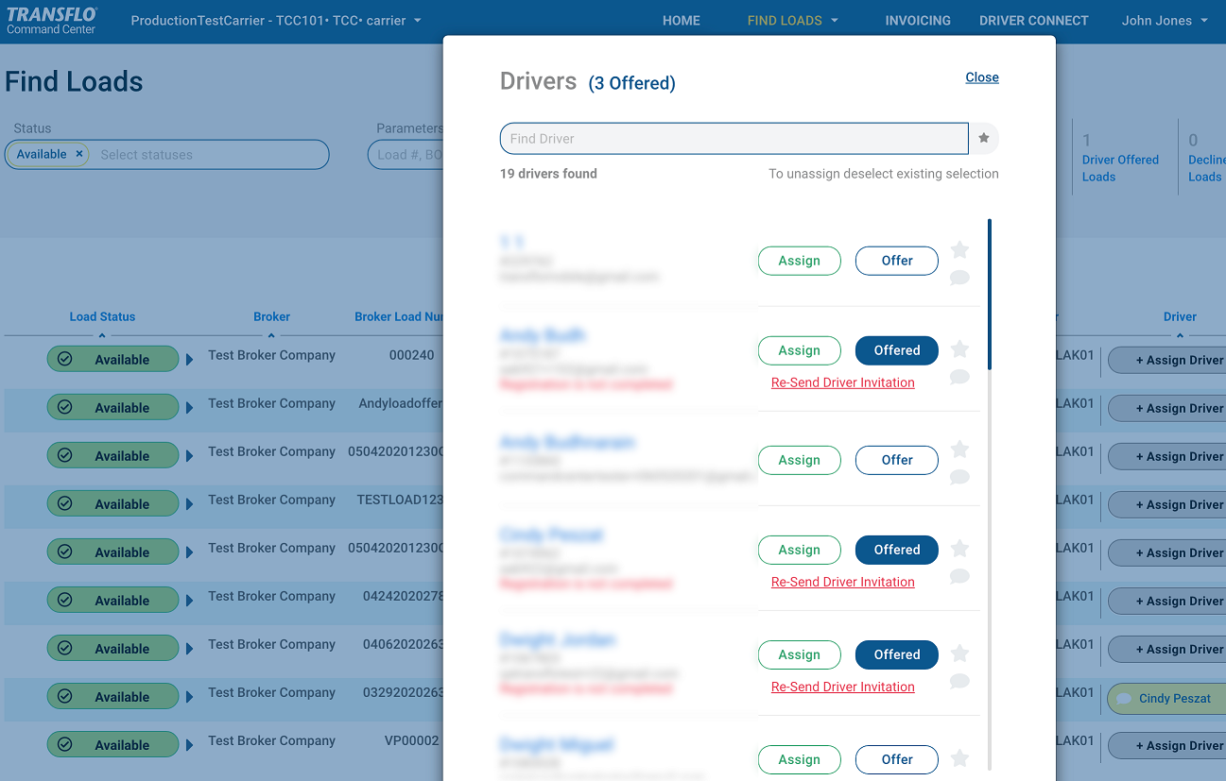The width and height of the screenshot is (1226, 781).
Task: Click Re-Send Driver Invitation for Andy Budh
Action: pos(842,382)
